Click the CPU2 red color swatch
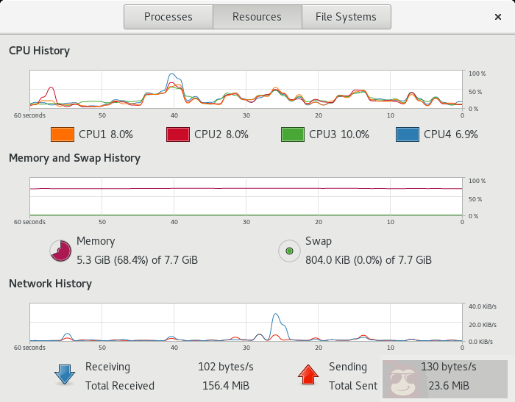Screen dimensions: 515x402 (177, 134)
